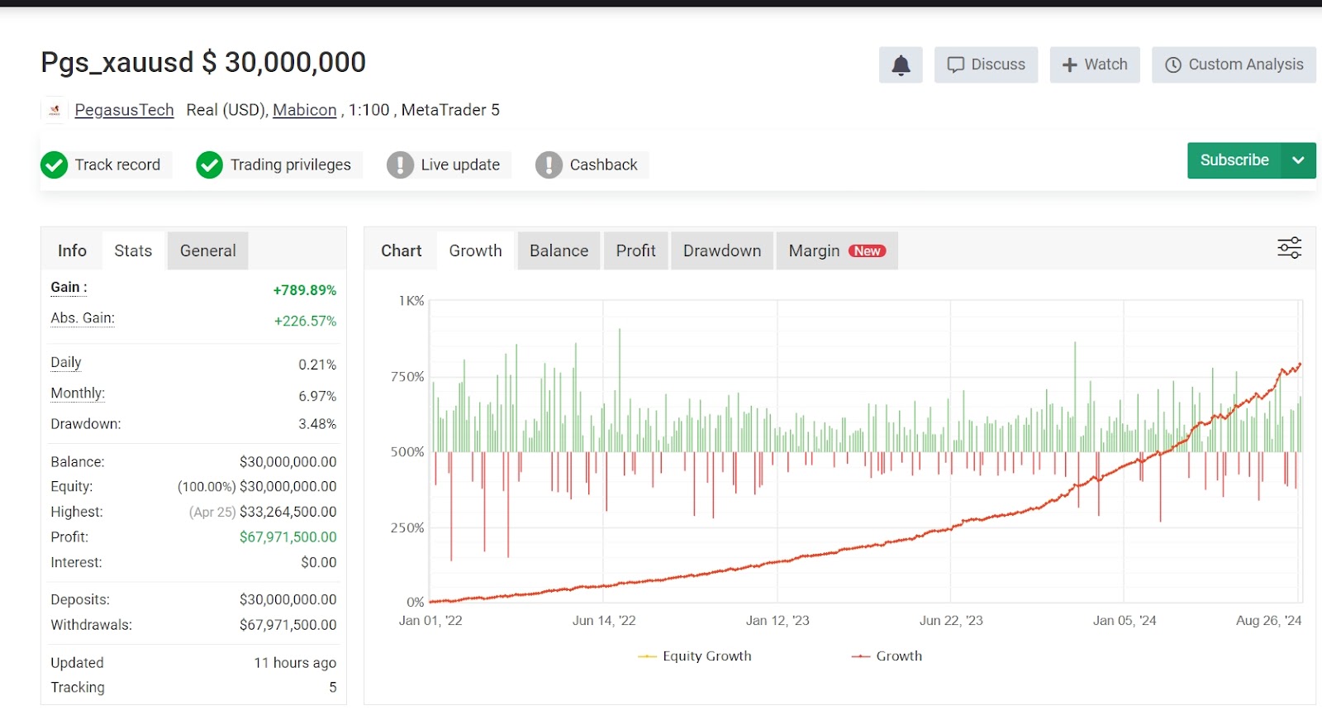The image size is (1322, 720).
Task: Toggle Equity Growth series in legend
Action: (x=695, y=656)
